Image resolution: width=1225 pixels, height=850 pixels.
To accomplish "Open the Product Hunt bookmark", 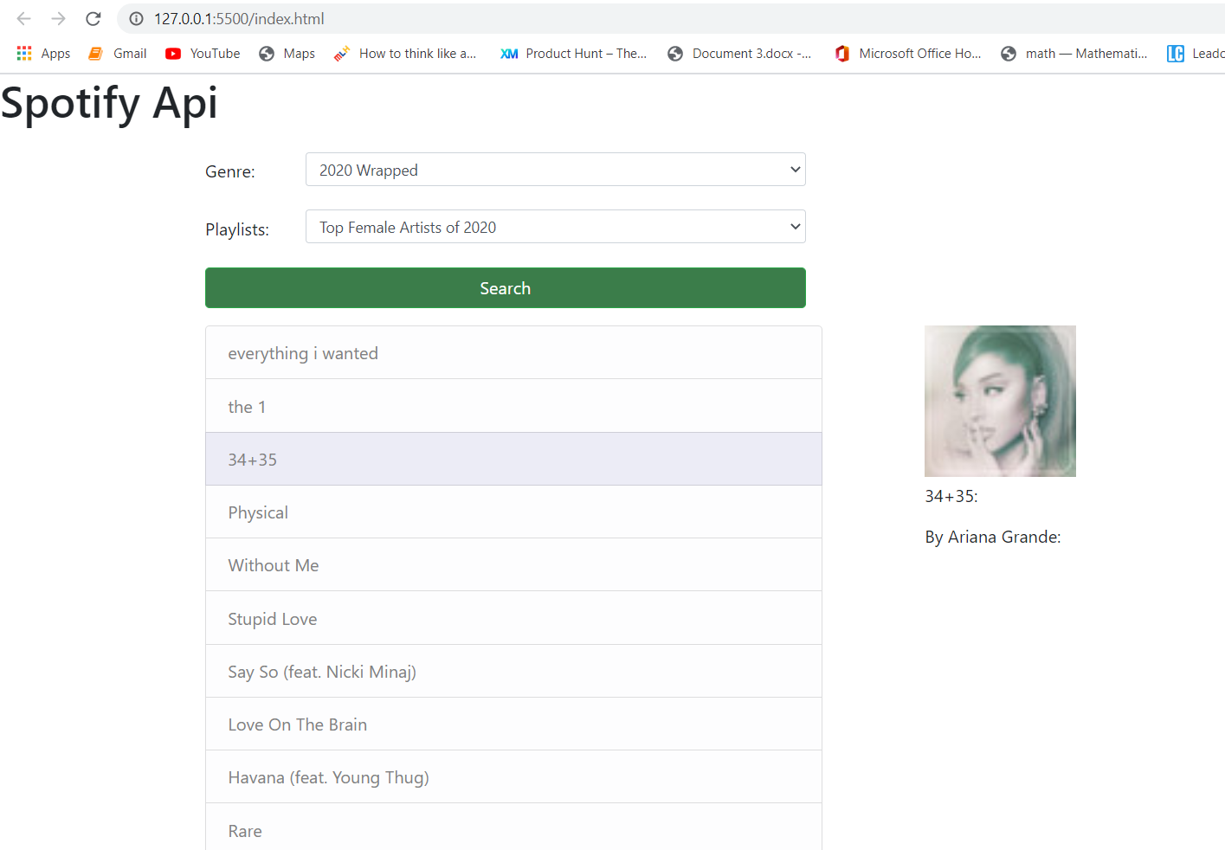I will tap(573, 54).
